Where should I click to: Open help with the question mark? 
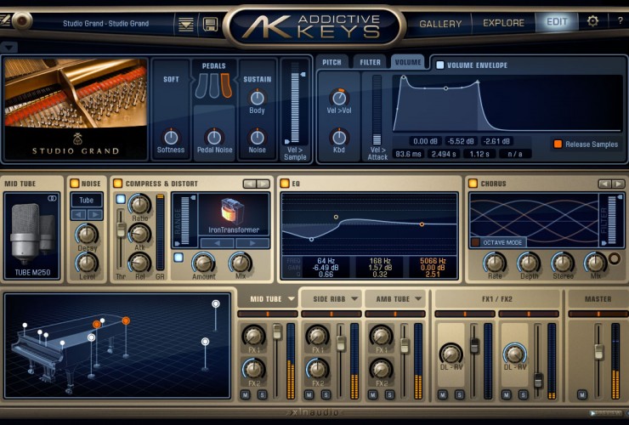point(620,21)
